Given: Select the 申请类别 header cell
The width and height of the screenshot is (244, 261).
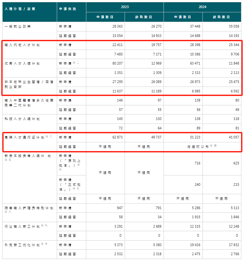Looking at the screenshot, I should (67, 9).
